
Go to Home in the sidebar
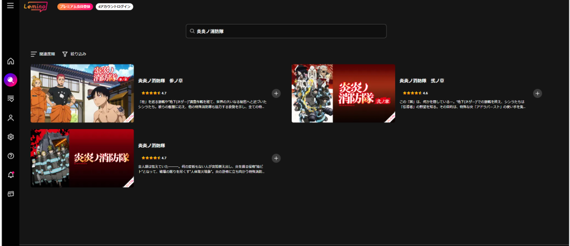point(11,61)
